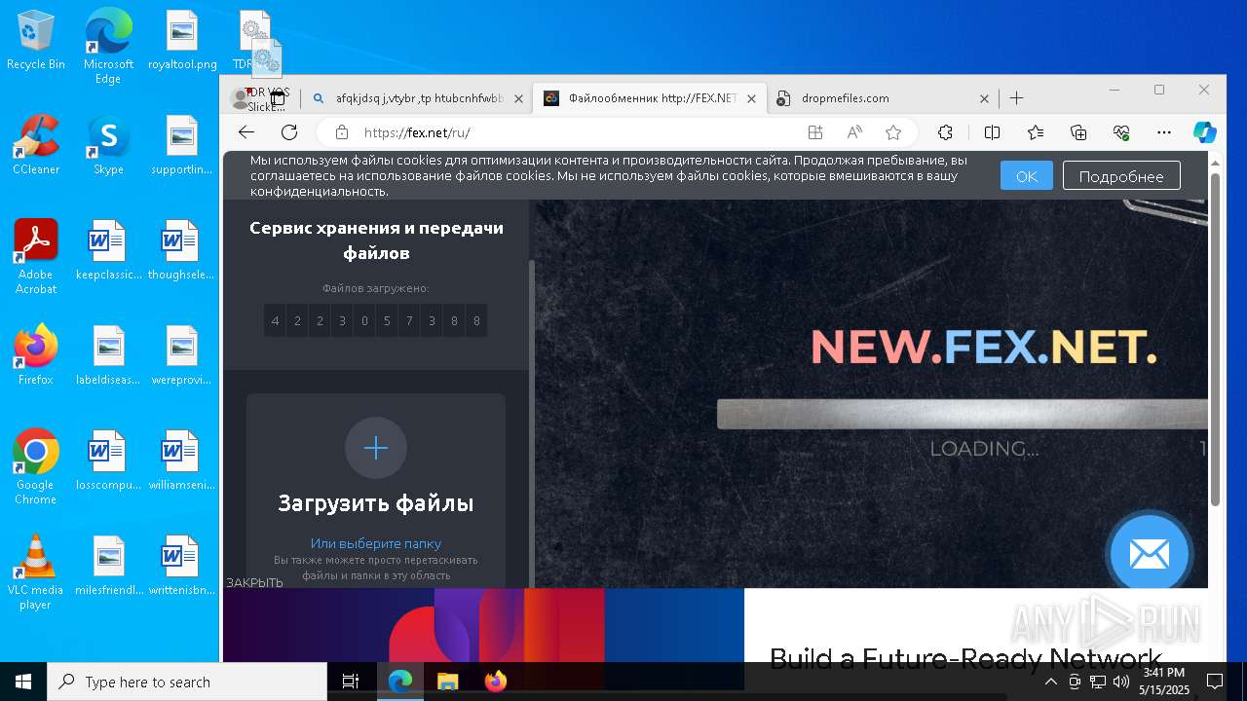The width and height of the screenshot is (1247, 701).
Task: Reload the fex.net page
Action: (289, 132)
